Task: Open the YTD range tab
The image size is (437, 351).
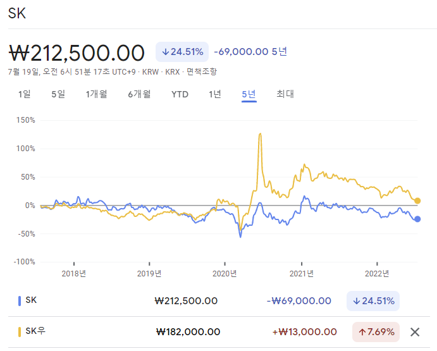Action: tap(180, 94)
